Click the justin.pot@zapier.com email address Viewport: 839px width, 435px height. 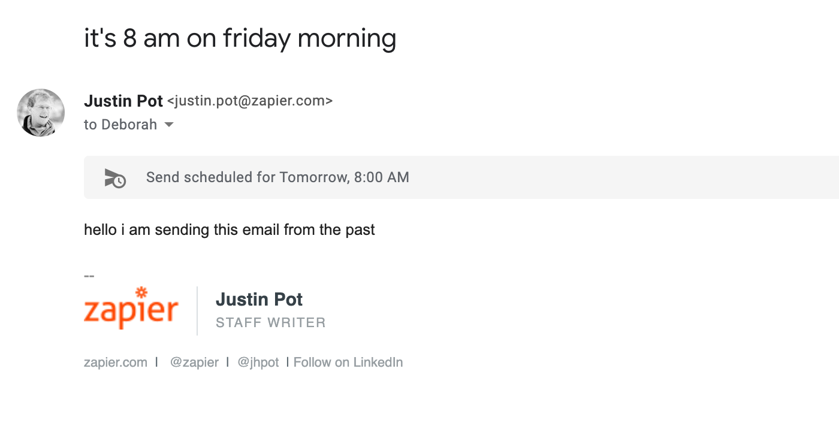point(249,101)
